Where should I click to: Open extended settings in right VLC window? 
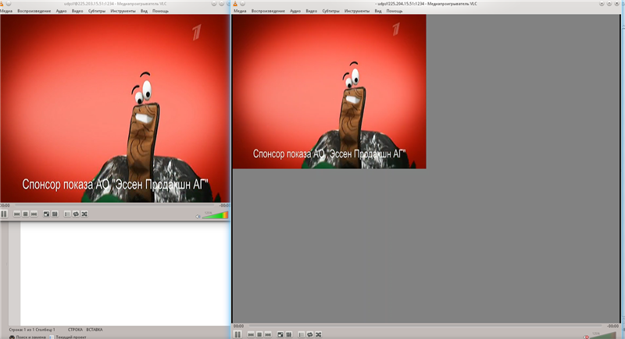pos(289,334)
